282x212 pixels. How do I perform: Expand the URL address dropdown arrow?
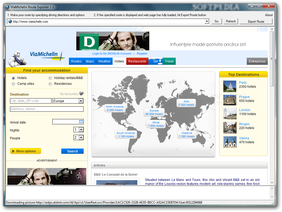point(207,21)
